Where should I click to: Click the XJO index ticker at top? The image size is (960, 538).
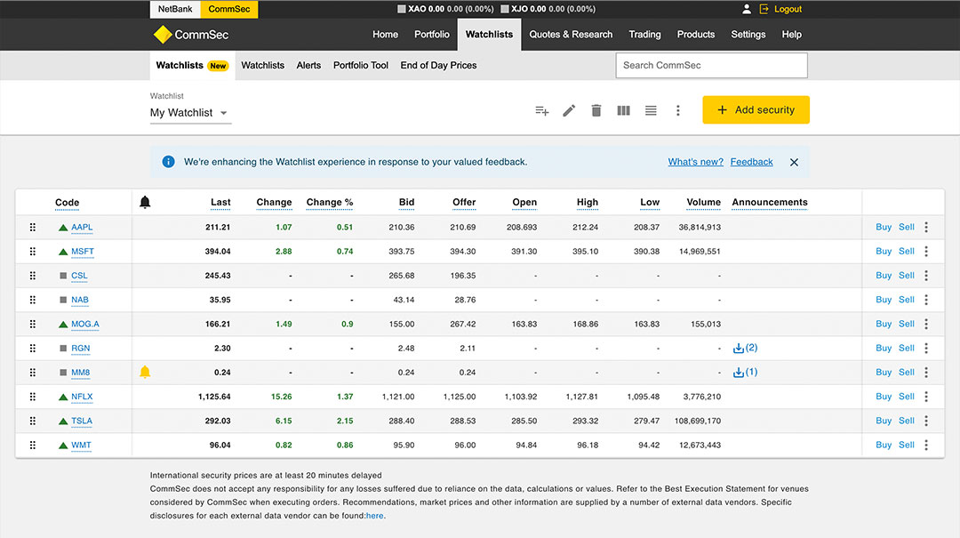(x=548, y=9)
